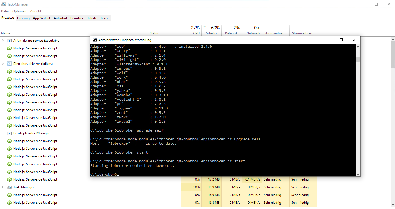The height and width of the screenshot is (209, 395).
Task: Sort by the Arbeitsspeicher column header
Action: pos(211,30)
